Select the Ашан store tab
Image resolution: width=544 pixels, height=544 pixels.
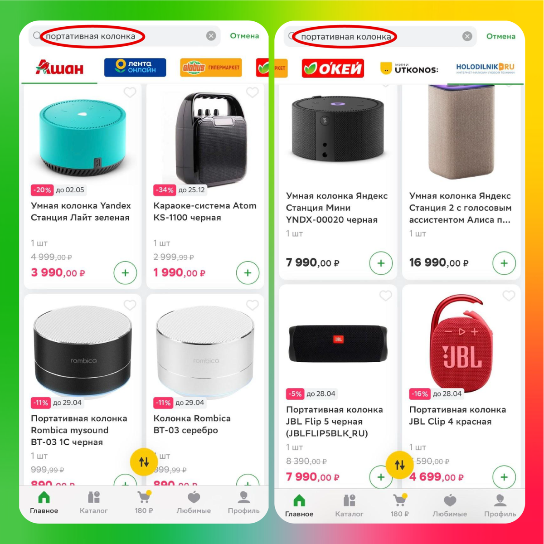click(x=59, y=68)
